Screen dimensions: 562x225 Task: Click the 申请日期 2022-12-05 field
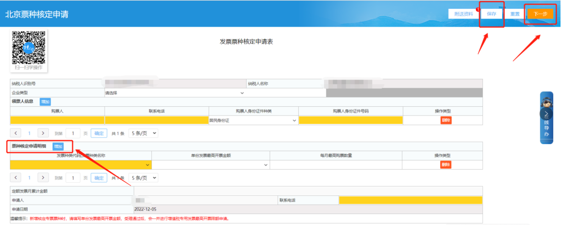(308, 209)
